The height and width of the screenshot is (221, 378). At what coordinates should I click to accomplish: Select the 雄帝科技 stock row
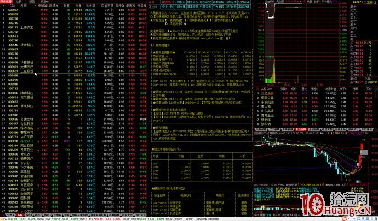coord(27,44)
